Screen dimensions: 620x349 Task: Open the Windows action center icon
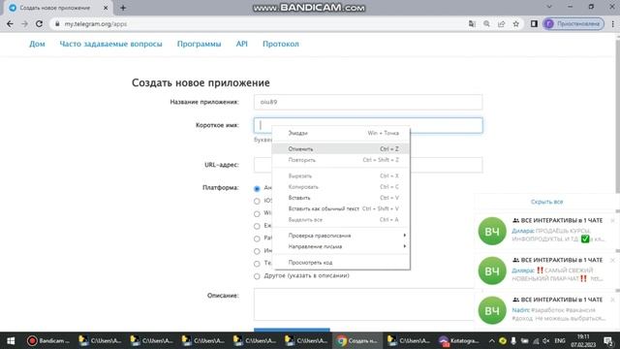608,340
